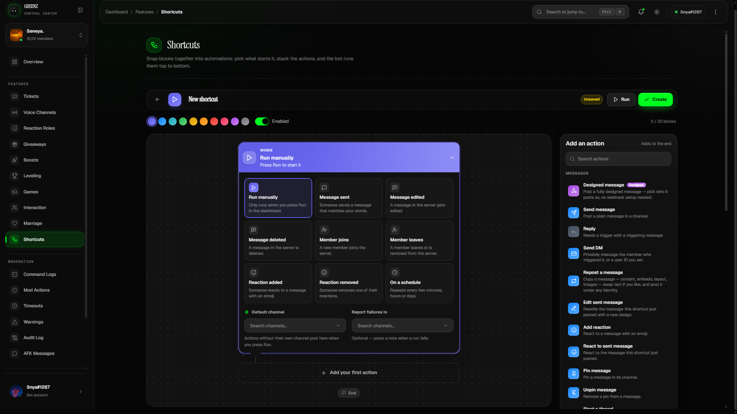Click the Pin message icon
The height and width of the screenshot is (414, 737).
pyautogui.click(x=573, y=374)
